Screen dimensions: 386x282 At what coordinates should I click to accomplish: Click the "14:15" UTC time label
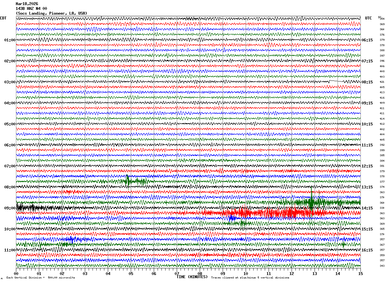[x=367, y=208]
